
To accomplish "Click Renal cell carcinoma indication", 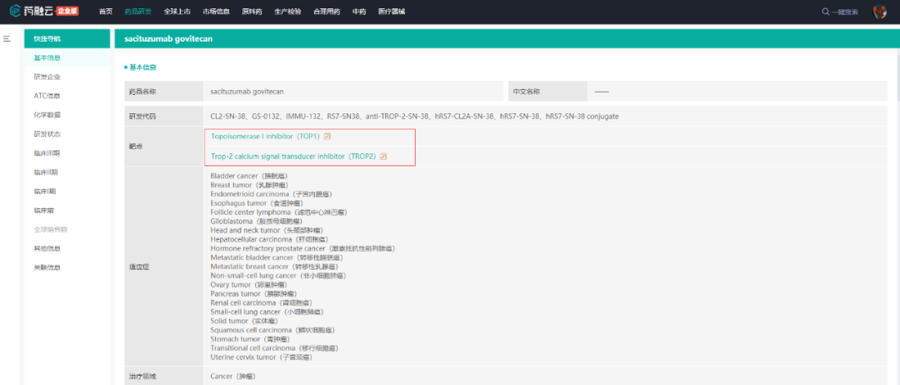I will point(262,303).
